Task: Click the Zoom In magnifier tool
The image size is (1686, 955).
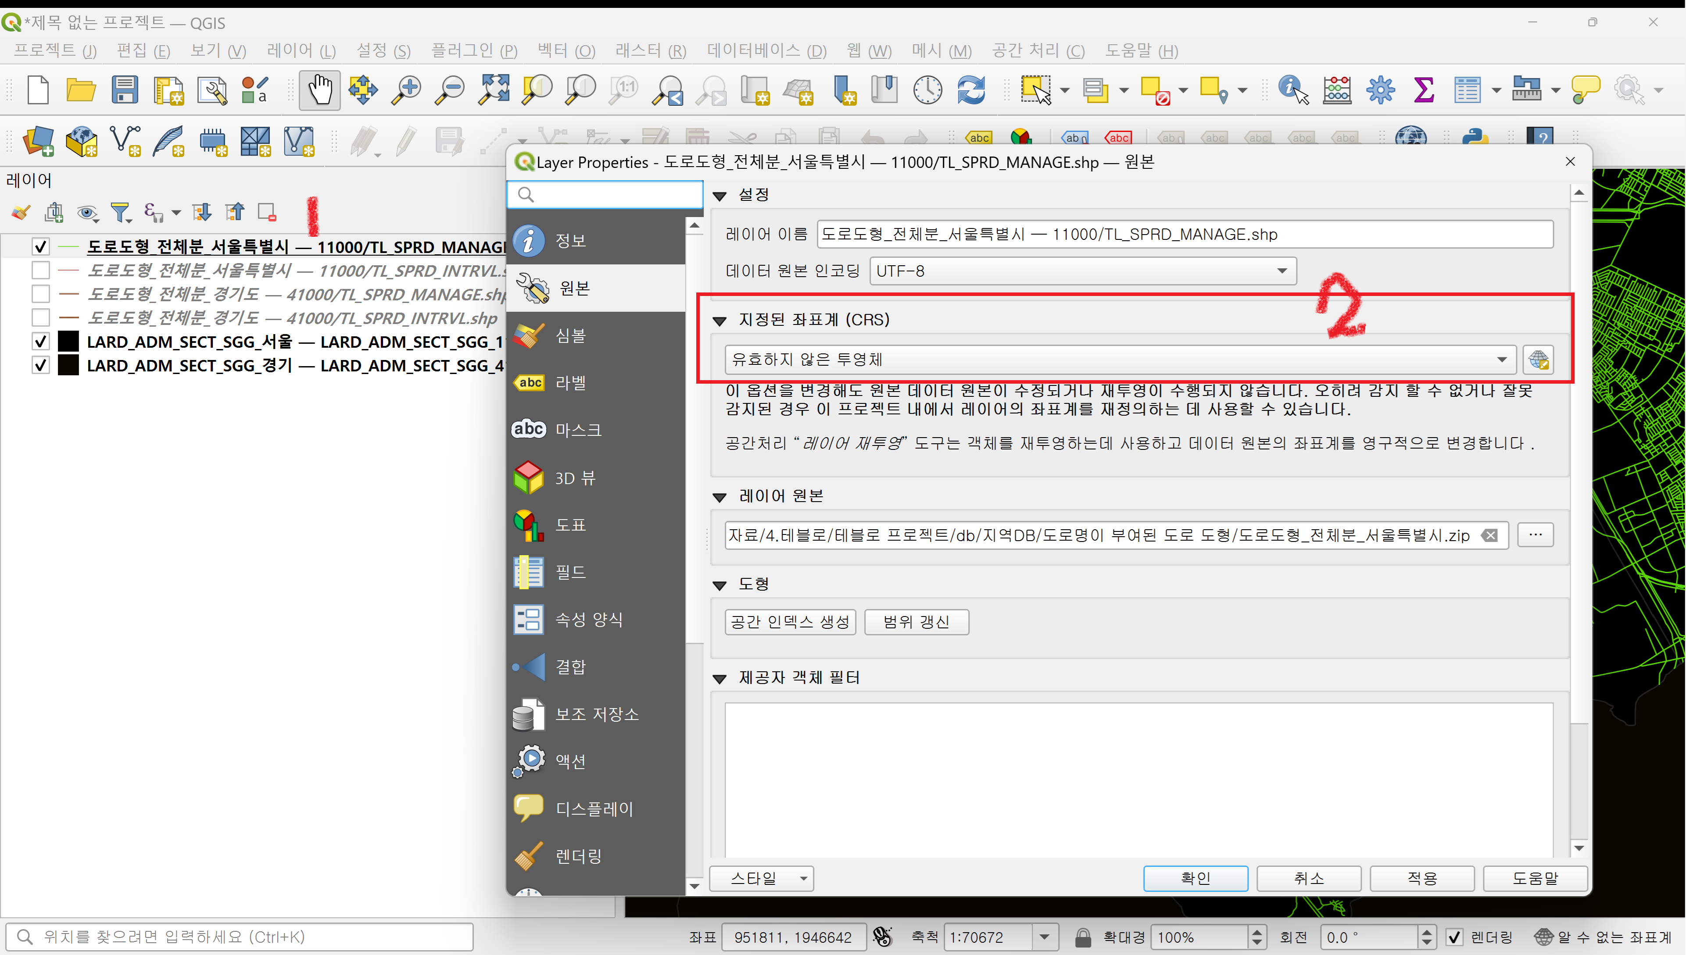Action: [406, 90]
